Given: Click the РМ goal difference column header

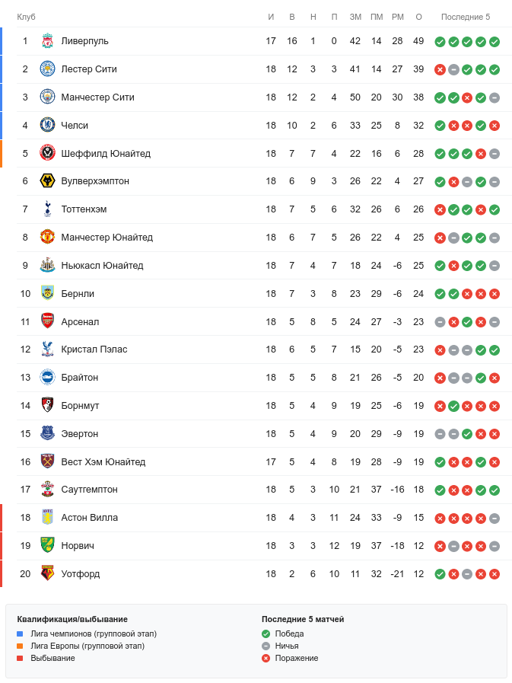Looking at the screenshot, I should (397, 17).
